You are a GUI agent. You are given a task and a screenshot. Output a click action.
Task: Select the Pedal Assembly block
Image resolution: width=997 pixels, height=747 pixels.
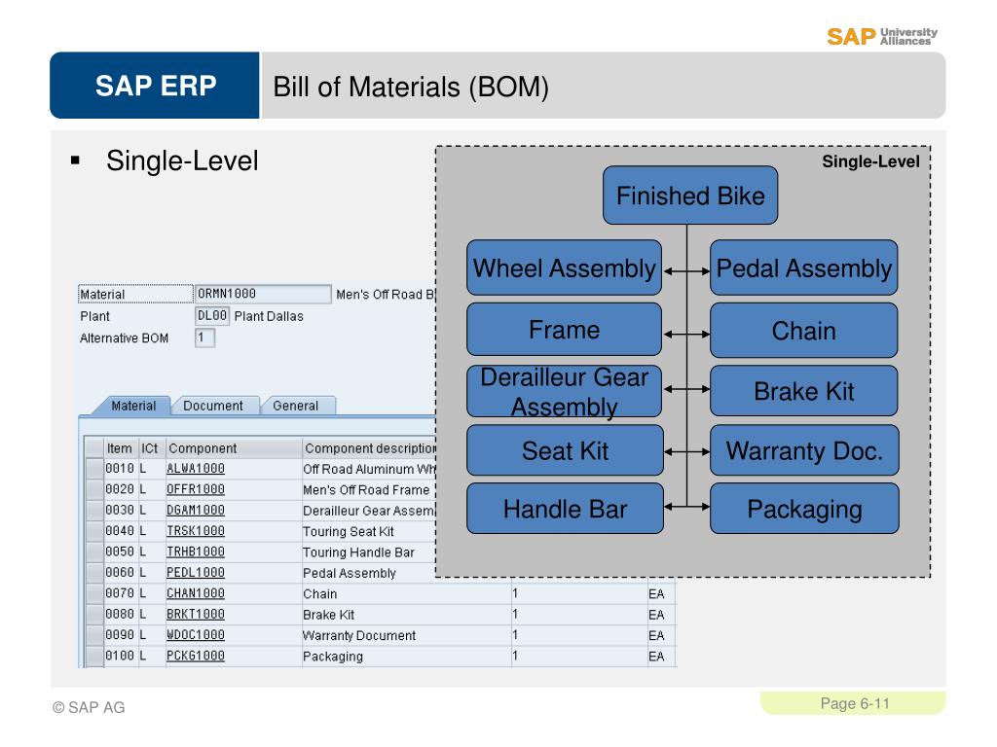pyautogui.click(x=803, y=267)
